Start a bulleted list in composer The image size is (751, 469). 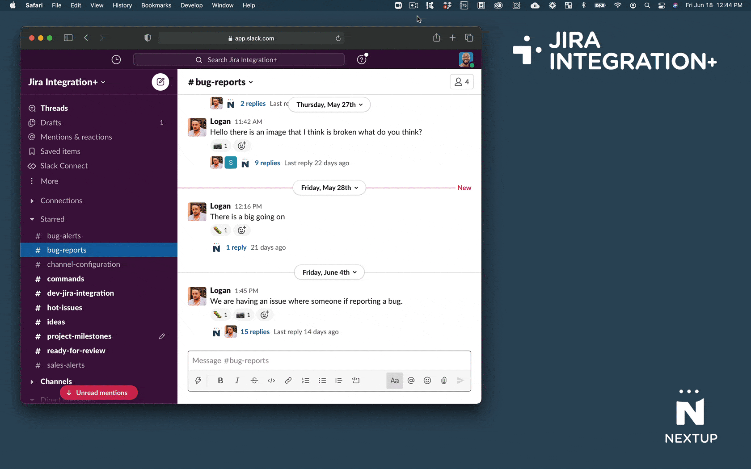tap(322, 381)
